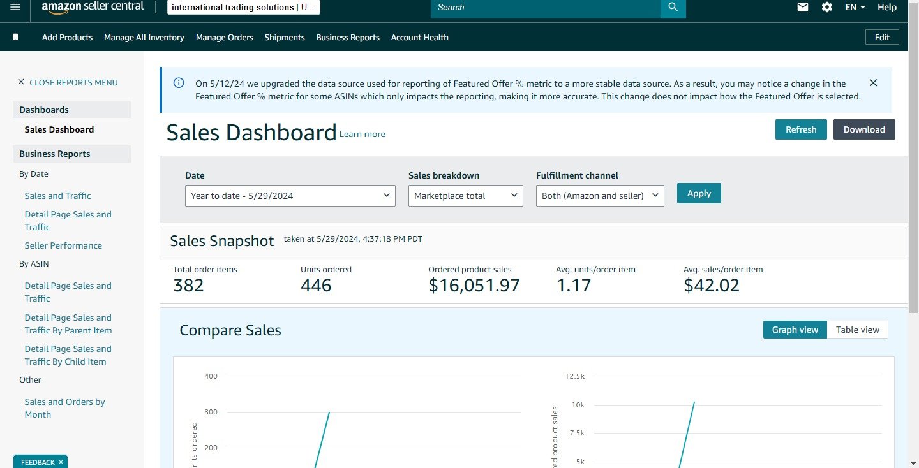Click the search magnifier icon
Screen dimensions: 919x468
coord(673,7)
